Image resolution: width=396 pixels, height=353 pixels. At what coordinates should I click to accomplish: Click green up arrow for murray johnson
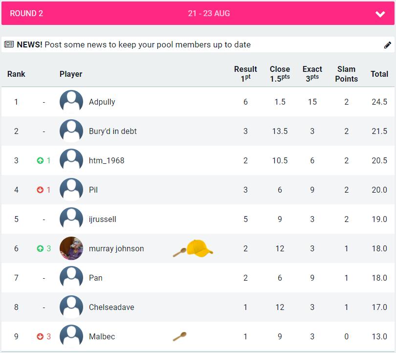(40, 248)
